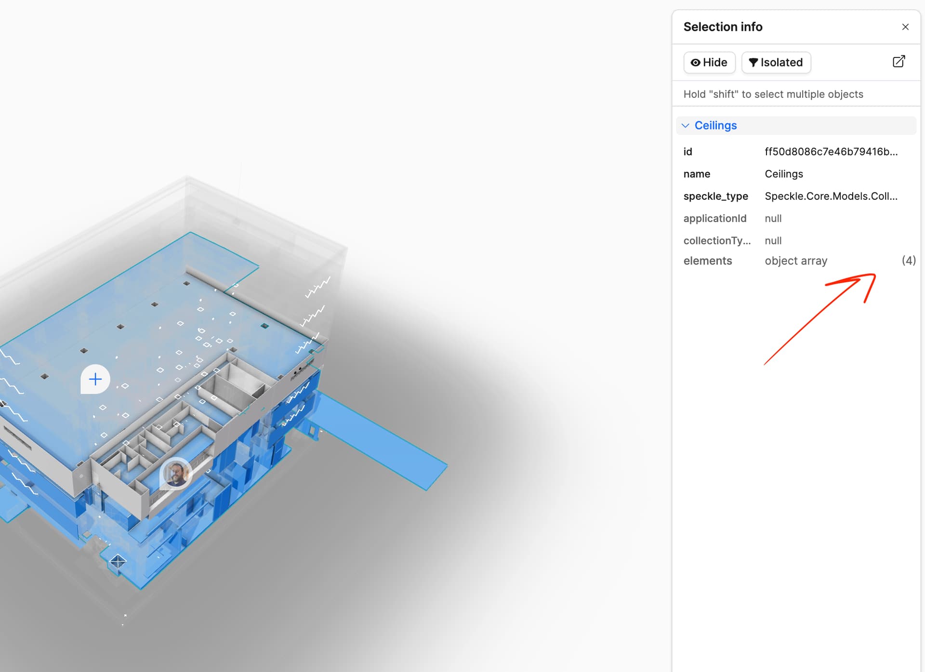The width and height of the screenshot is (925, 672).
Task: Click the speckle_type property label
Action: pyautogui.click(x=715, y=196)
